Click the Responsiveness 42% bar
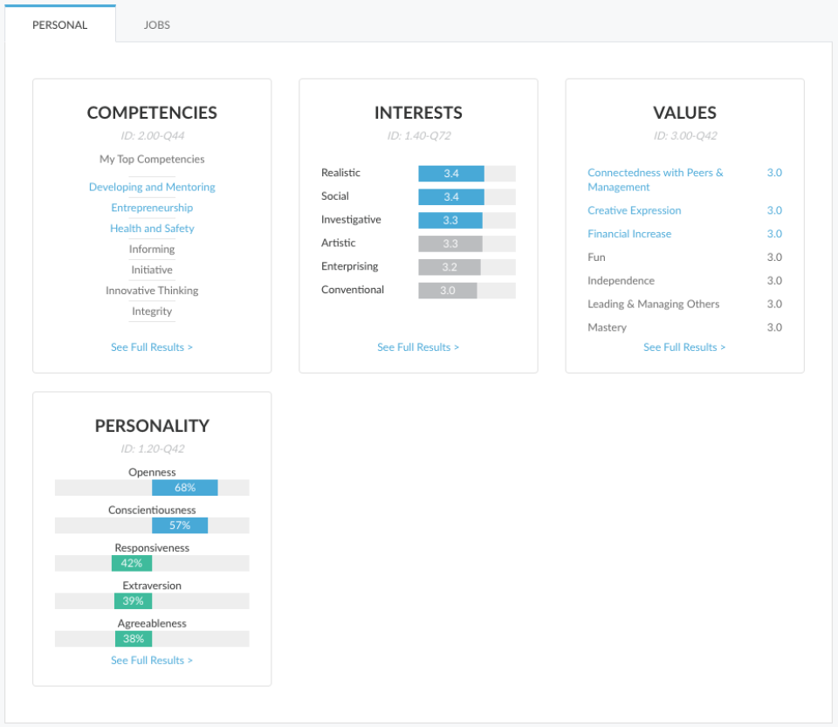838x727 pixels. click(x=132, y=564)
